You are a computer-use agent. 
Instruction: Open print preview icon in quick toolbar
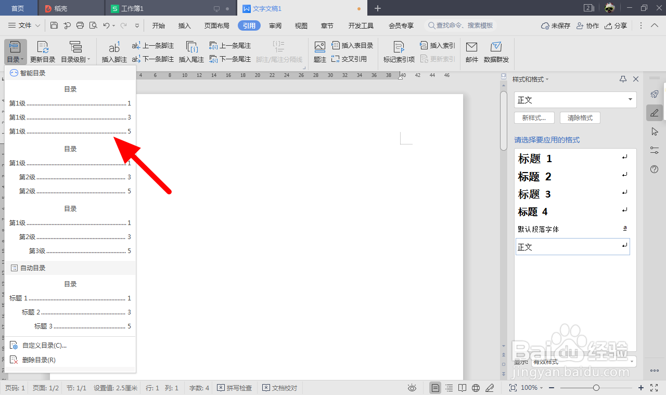tap(93, 25)
